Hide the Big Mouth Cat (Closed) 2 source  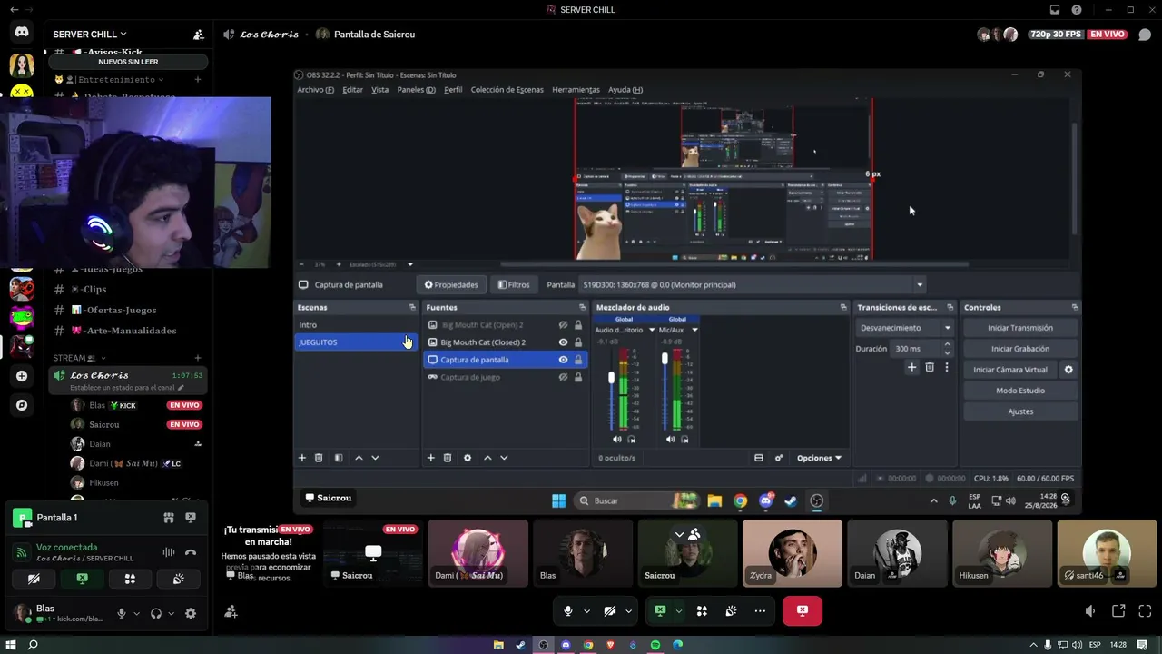coord(563,342)
